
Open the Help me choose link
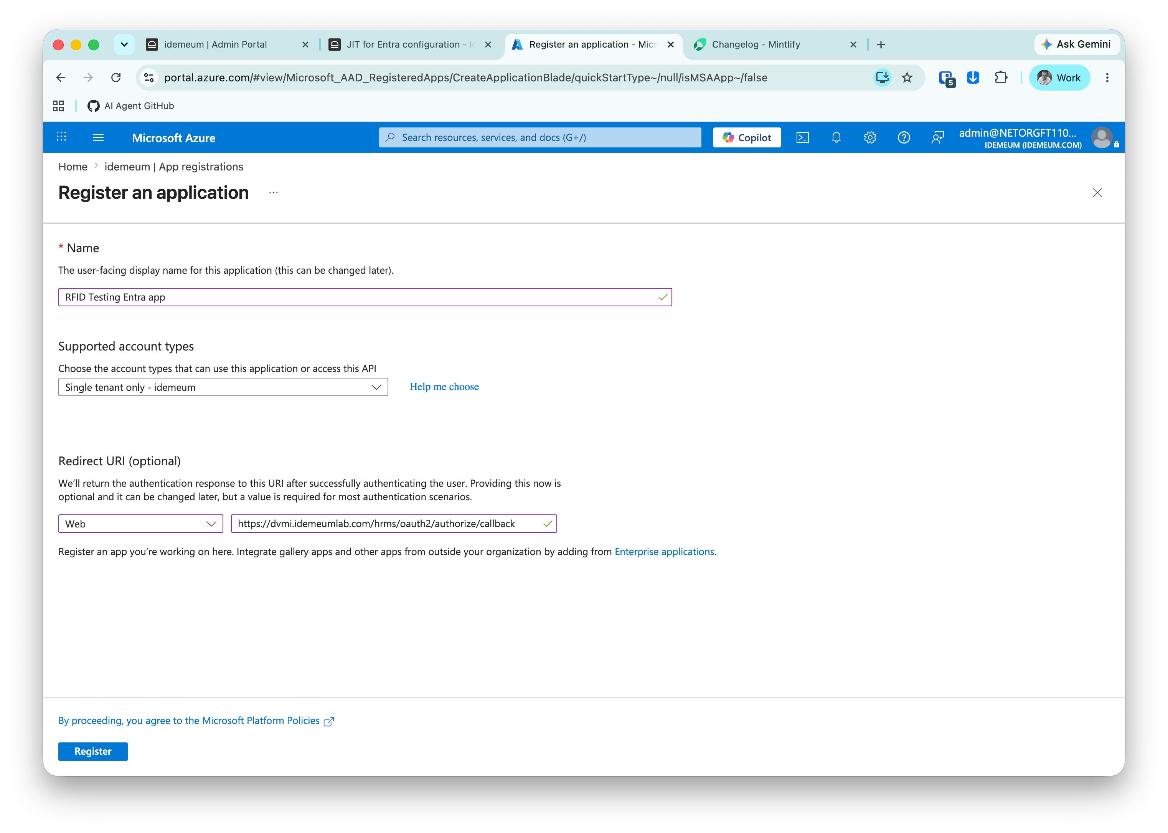[x=444, y=387]
